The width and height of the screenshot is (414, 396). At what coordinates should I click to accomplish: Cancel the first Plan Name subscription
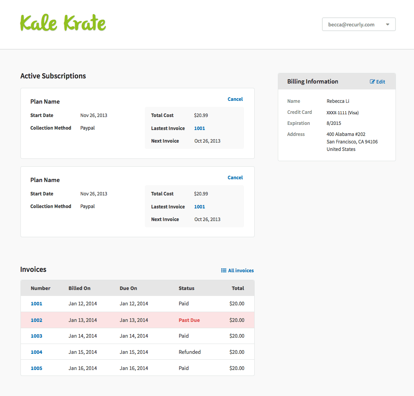(x=235, y=99)
